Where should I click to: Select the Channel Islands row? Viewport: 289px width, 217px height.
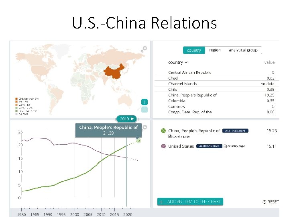[x=217, y=84]
